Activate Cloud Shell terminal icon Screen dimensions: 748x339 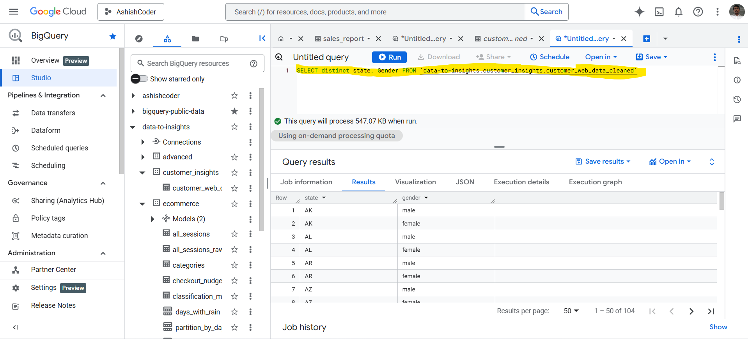click(x=659, y=12)
